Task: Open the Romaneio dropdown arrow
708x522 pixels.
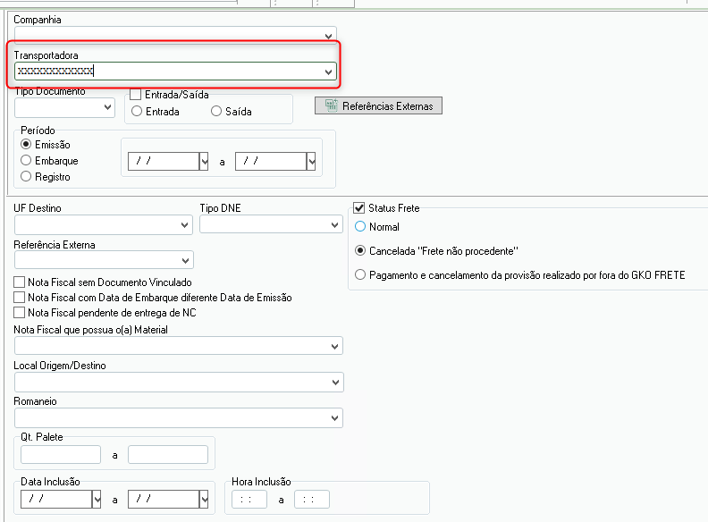Action: pyautogui.click(x=335, y=417)
